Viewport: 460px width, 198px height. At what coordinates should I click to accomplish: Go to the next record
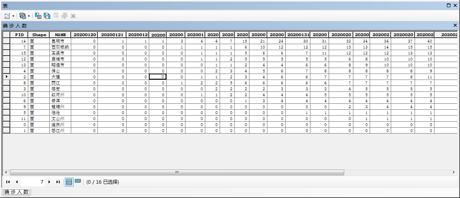(49, 182)
